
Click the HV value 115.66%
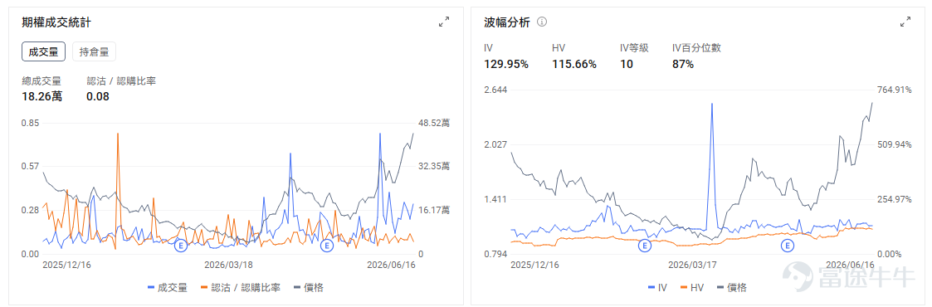coord(574,64)
